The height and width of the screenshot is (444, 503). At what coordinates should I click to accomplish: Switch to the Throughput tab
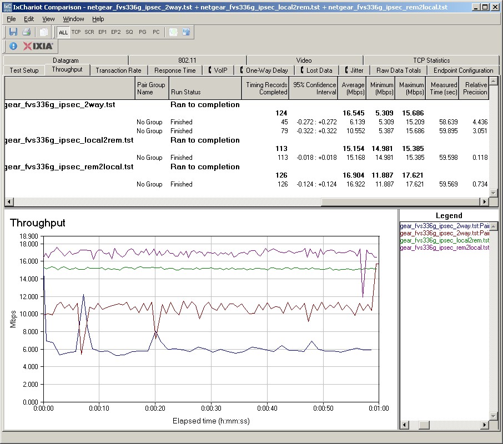click(67, 69)
